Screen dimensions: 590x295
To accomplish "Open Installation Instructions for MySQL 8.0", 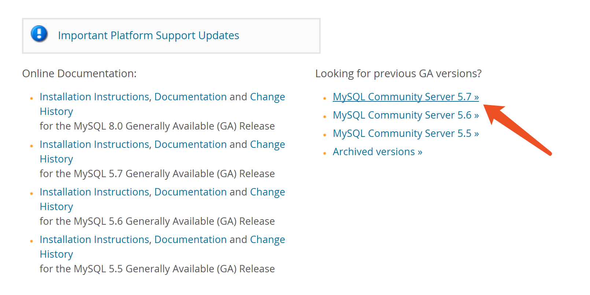I will coord(94,97).
